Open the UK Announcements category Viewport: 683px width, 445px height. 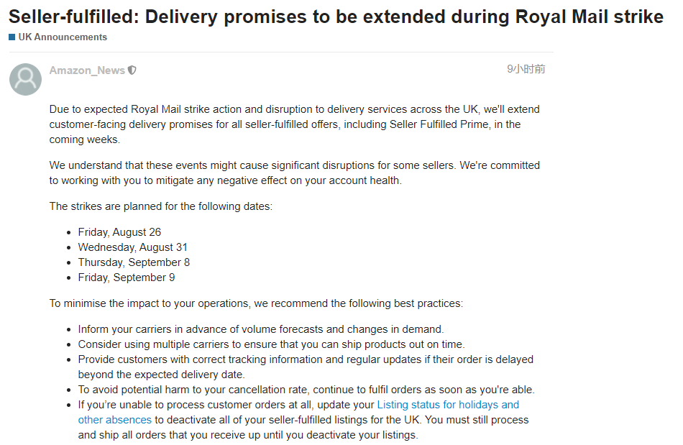pyautogui.click(x=63, y=37)
